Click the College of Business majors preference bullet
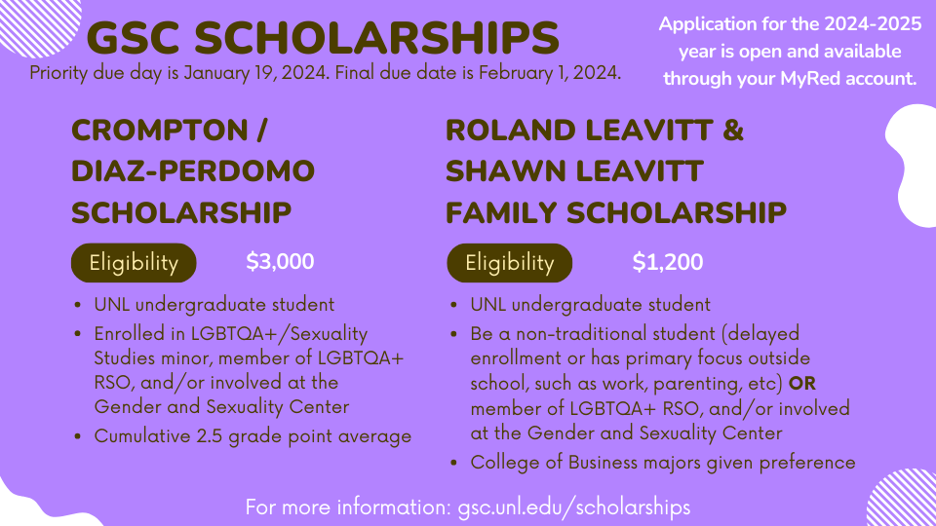Screen dimensions: 936x526 [x=662, y=462]
